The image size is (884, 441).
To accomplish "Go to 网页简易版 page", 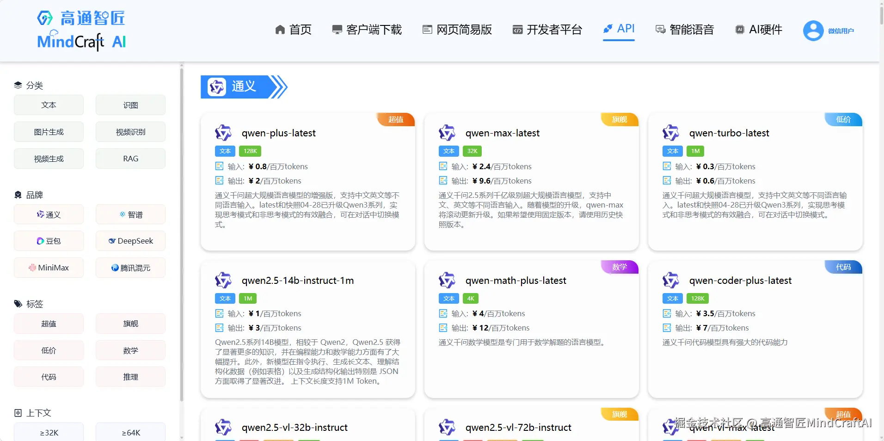I will 457,30.
